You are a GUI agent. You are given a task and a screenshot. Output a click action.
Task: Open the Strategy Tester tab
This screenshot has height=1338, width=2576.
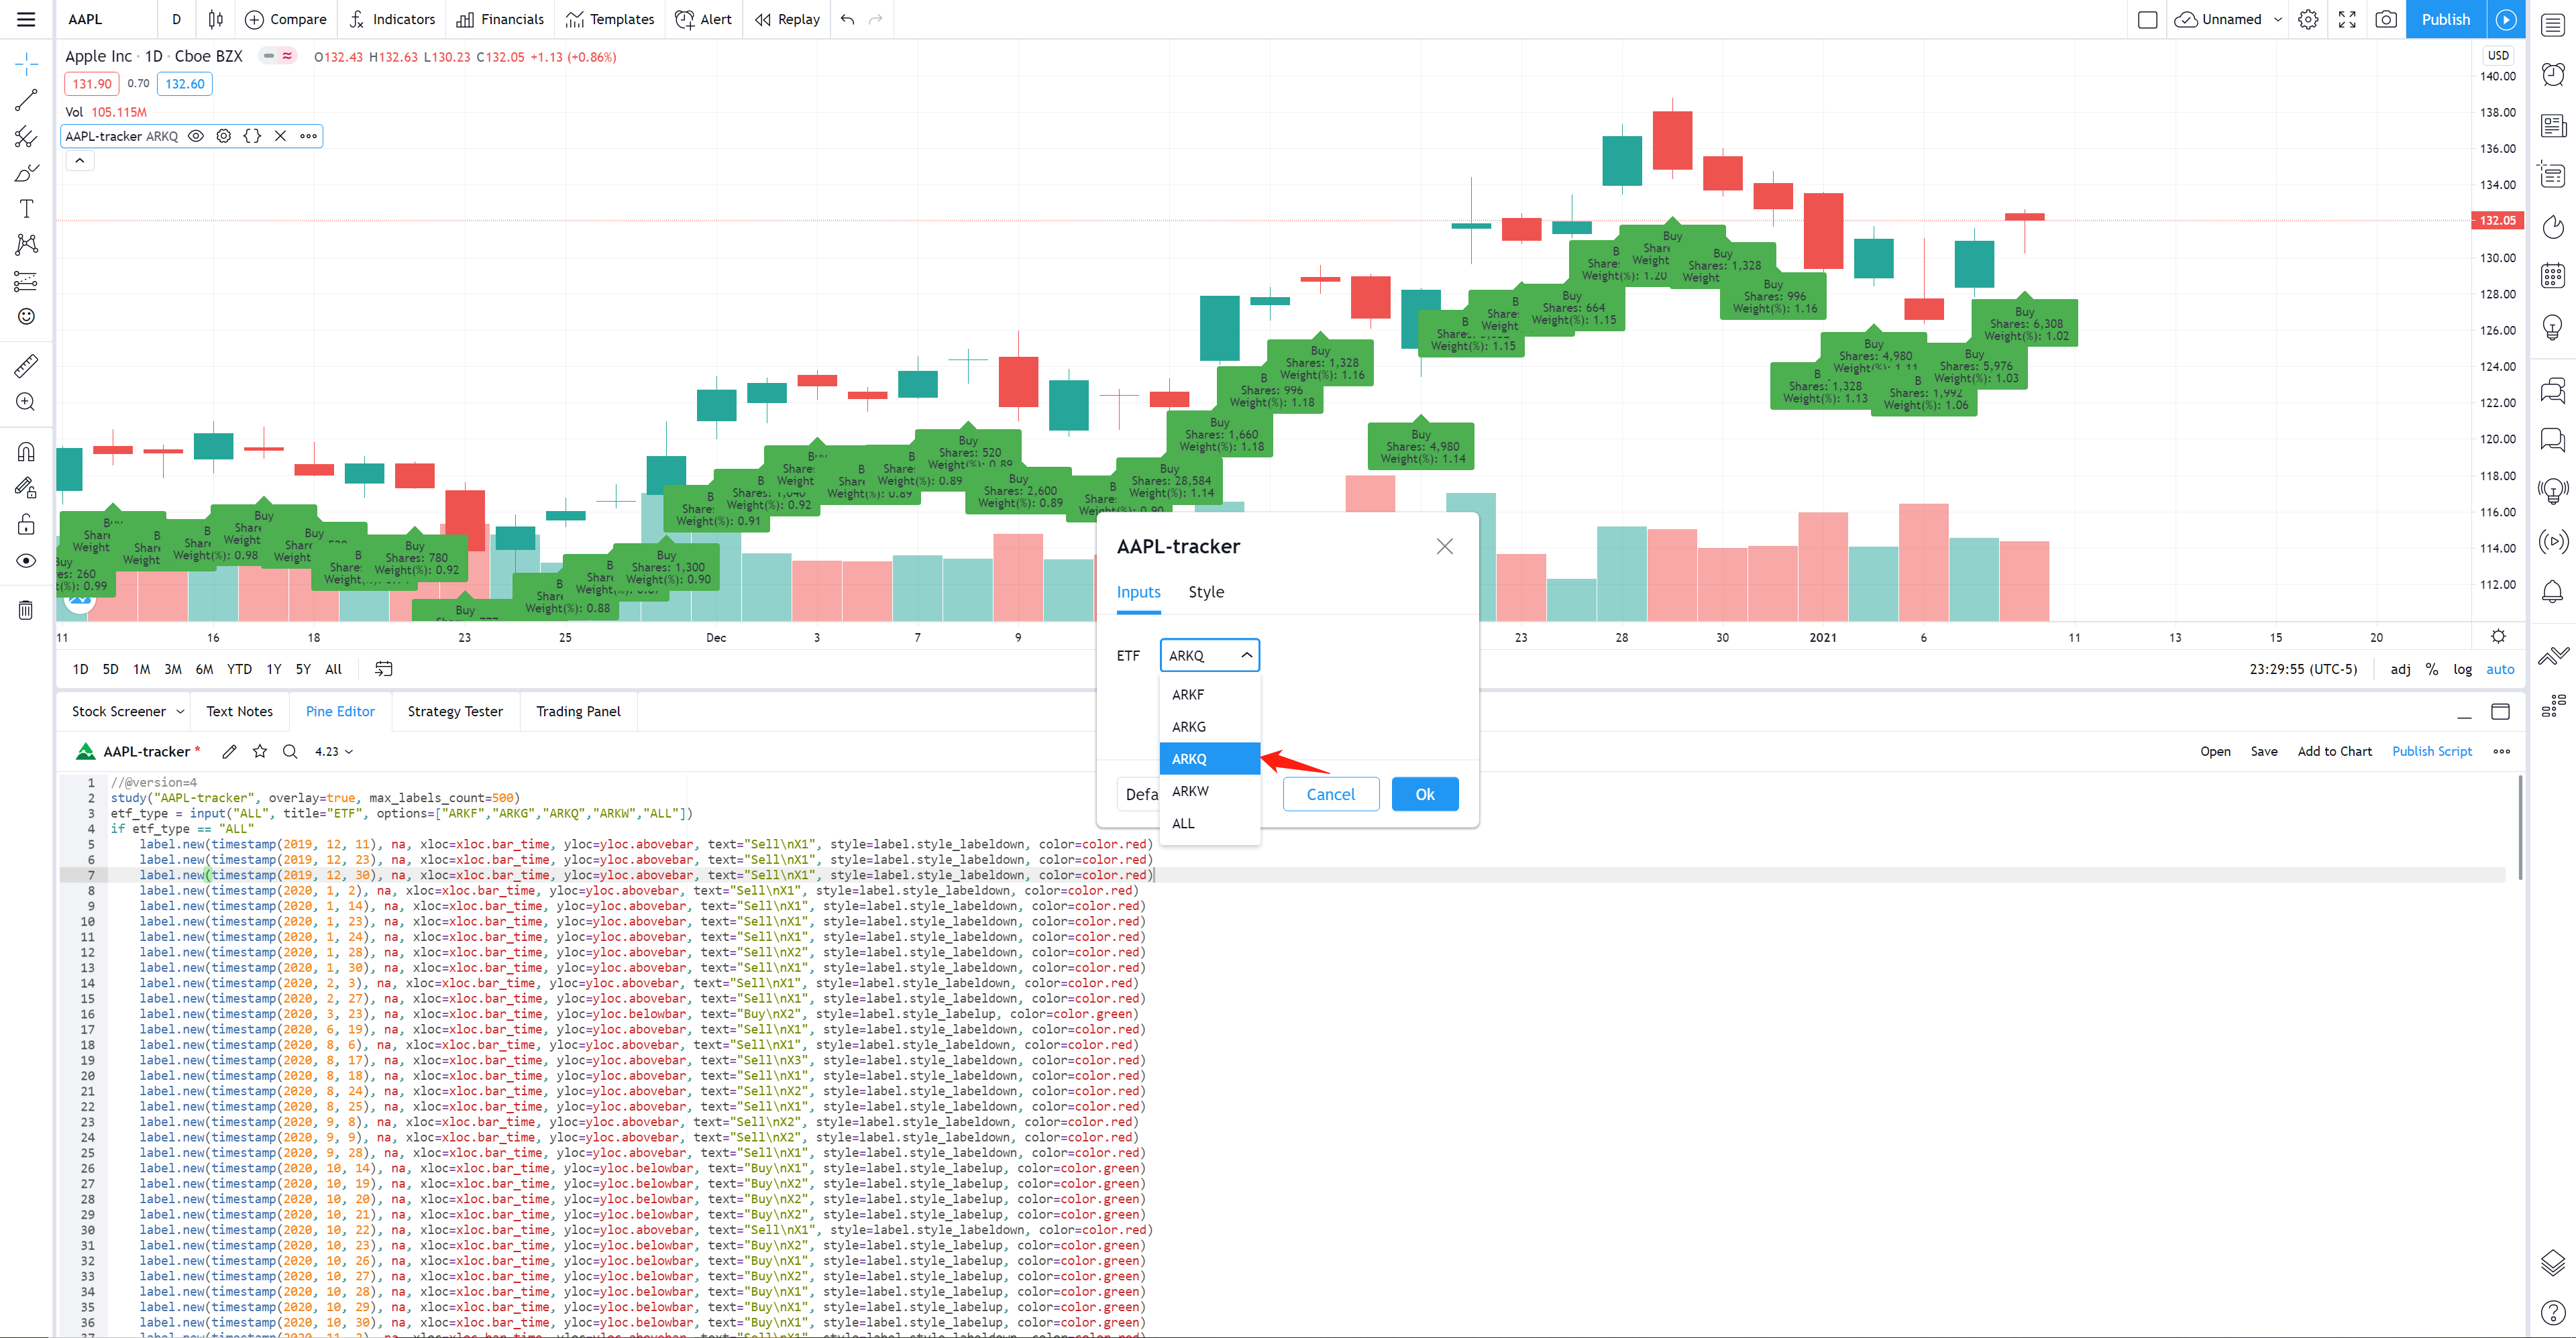pyautogui.click(x=455, y=711)
